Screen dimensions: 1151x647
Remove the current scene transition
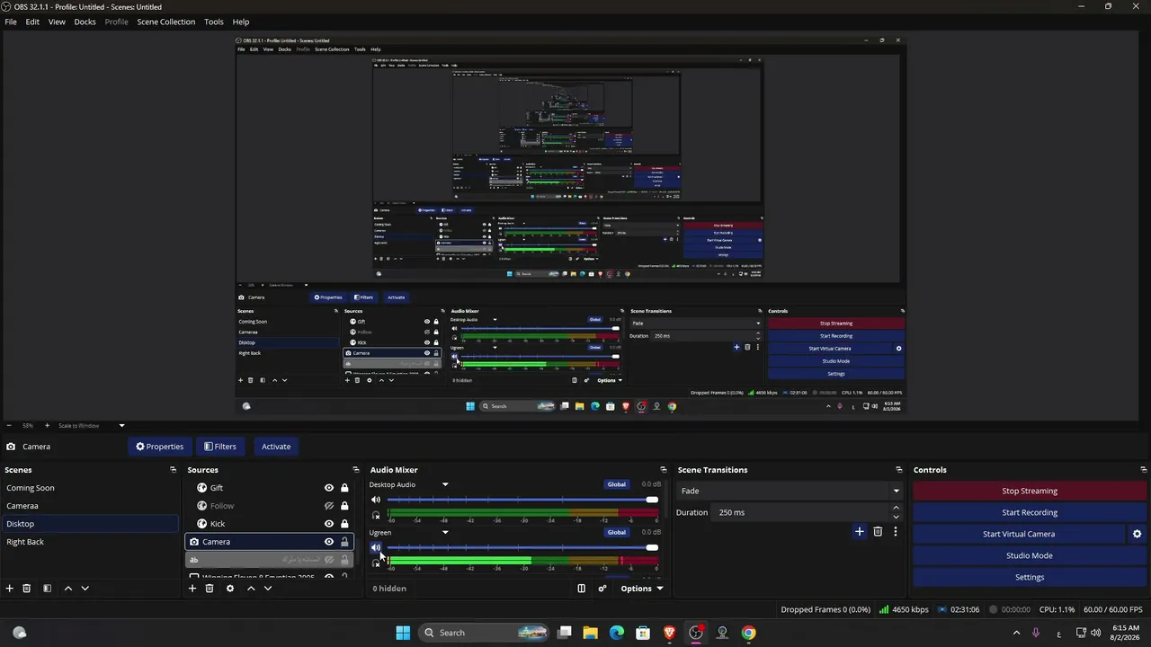(878, 532)
